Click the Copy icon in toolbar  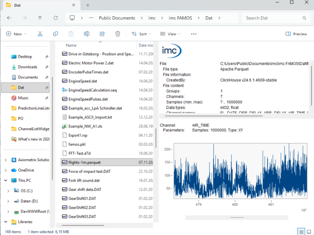coord(56,34)
